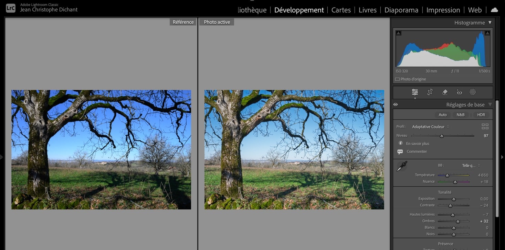Open the Cartes module
This screenshot has height=250, width=505.
coord(341,10)
